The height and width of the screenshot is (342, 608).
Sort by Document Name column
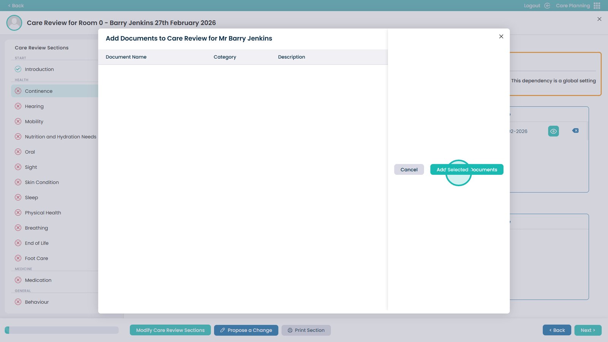(x=126, y=57)
